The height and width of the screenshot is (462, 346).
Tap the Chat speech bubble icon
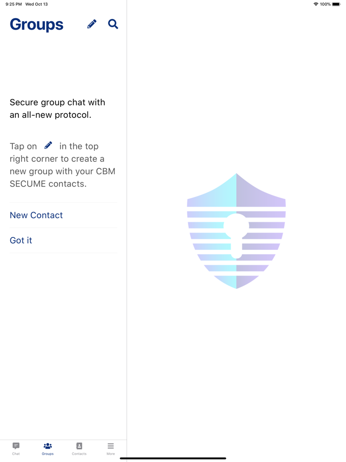pos(16,446)
